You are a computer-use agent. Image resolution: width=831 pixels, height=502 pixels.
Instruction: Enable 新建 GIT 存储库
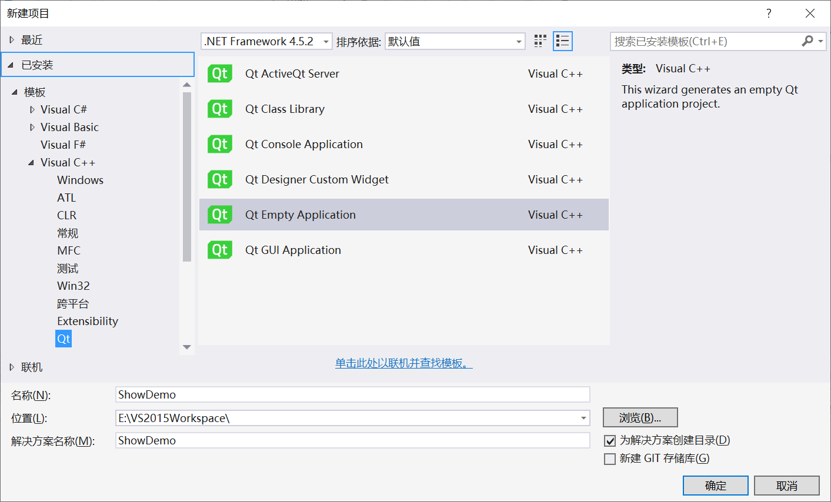point(610,459)
